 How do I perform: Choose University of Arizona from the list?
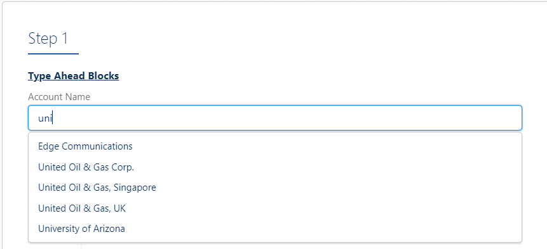275,229
